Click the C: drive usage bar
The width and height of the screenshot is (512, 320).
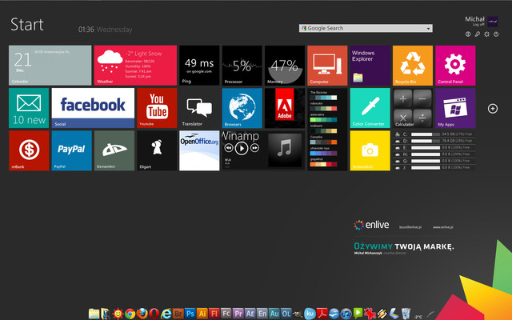point(426,134)
